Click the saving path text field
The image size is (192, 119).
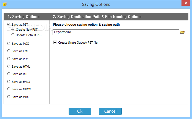click(x=116, y=32)
